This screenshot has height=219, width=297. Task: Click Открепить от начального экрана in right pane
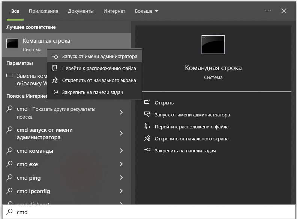[192, 139]
